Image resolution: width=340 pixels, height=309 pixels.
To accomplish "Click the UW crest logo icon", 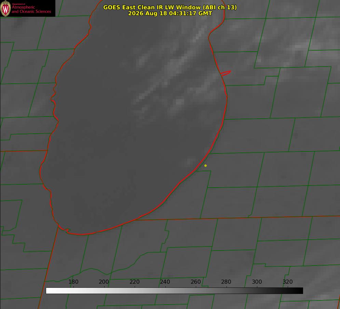I will (x=5, y=8).
